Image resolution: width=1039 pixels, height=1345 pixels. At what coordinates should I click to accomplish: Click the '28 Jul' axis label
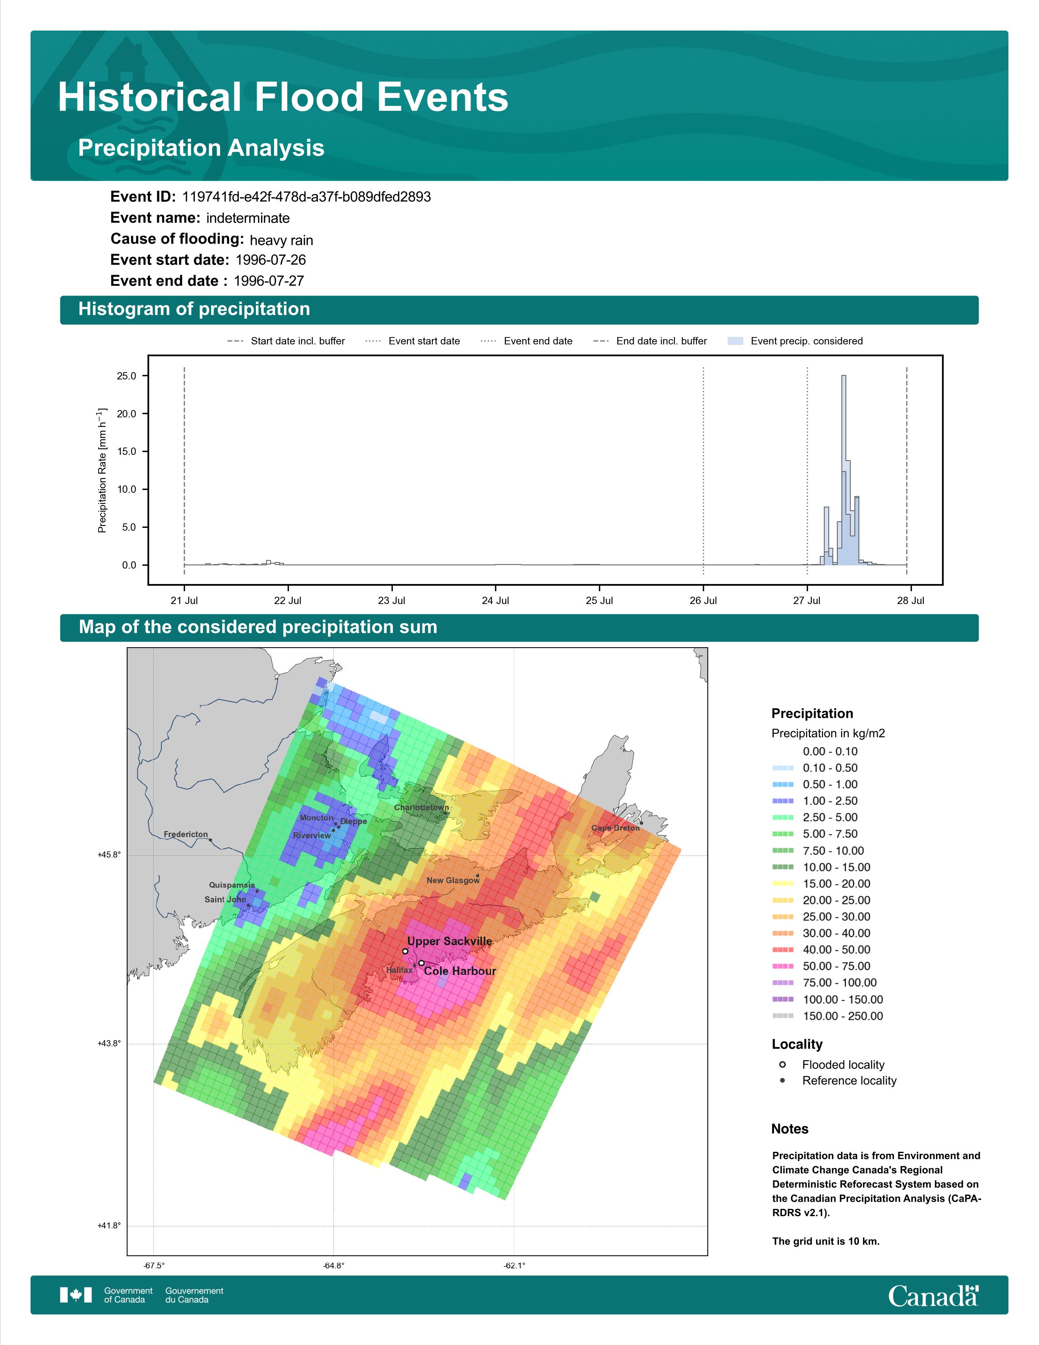911,600
